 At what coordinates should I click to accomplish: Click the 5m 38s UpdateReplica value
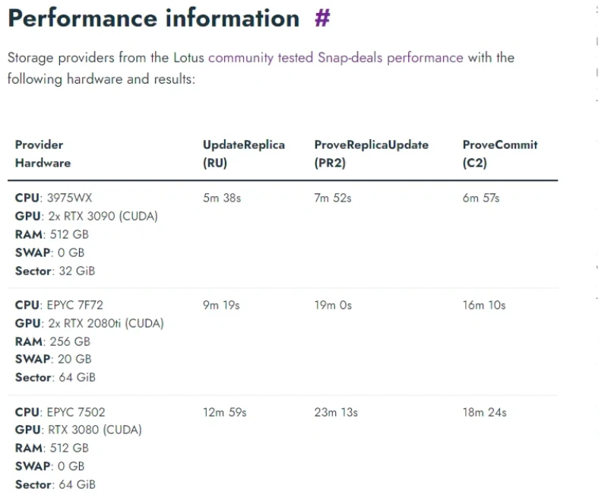222,198
